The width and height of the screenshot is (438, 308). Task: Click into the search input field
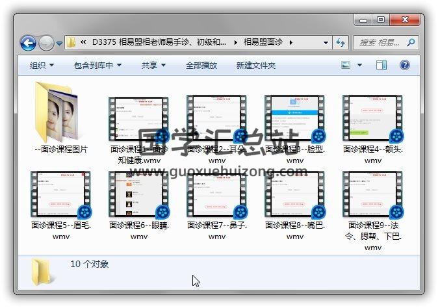[x=380, y=43]
